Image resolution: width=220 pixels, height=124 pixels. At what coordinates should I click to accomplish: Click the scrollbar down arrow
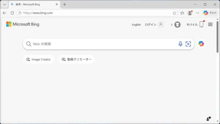tap(217, 121)
